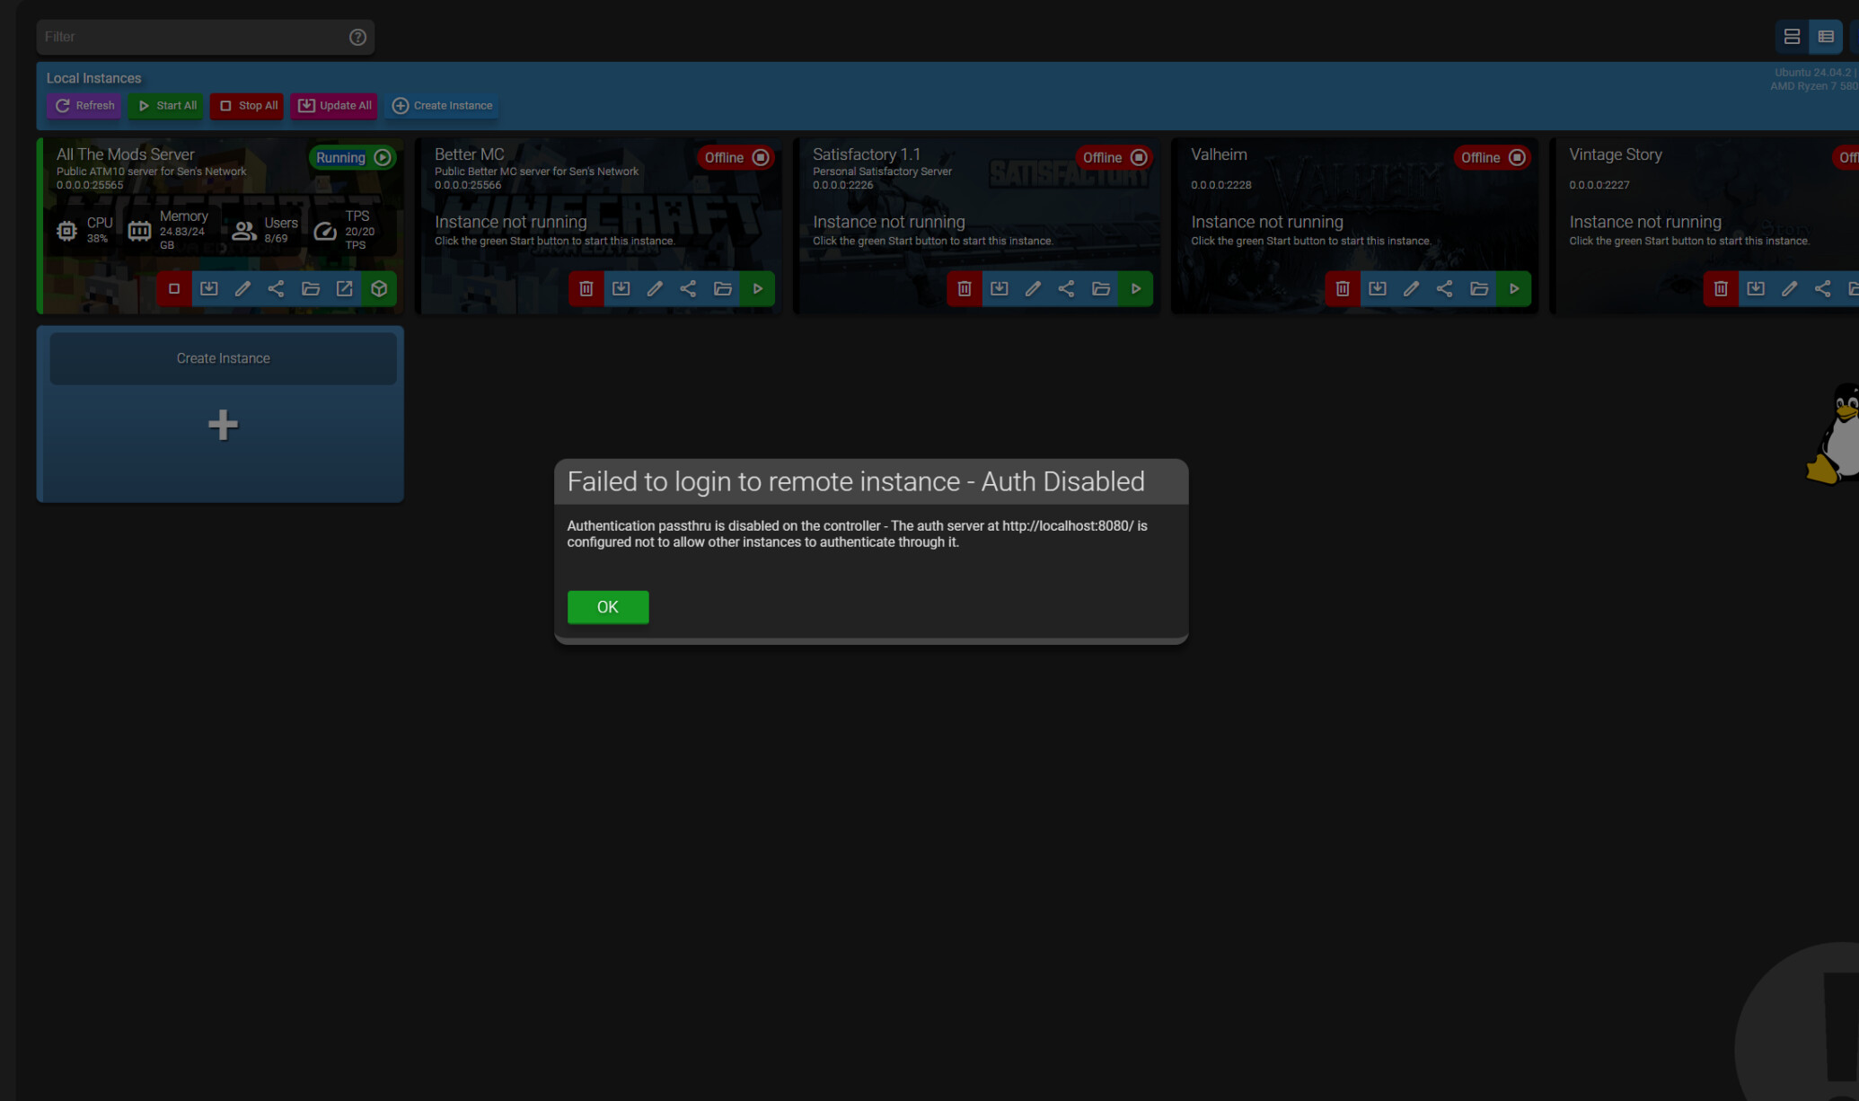Click the Users 8/69 stat
1859x1101 pixels.
[x=264, y=230]
